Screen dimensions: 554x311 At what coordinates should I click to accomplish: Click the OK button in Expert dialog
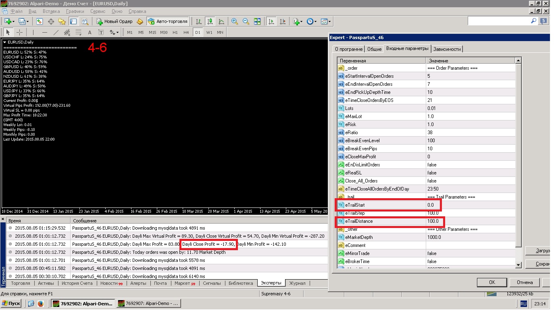(492, 282)
